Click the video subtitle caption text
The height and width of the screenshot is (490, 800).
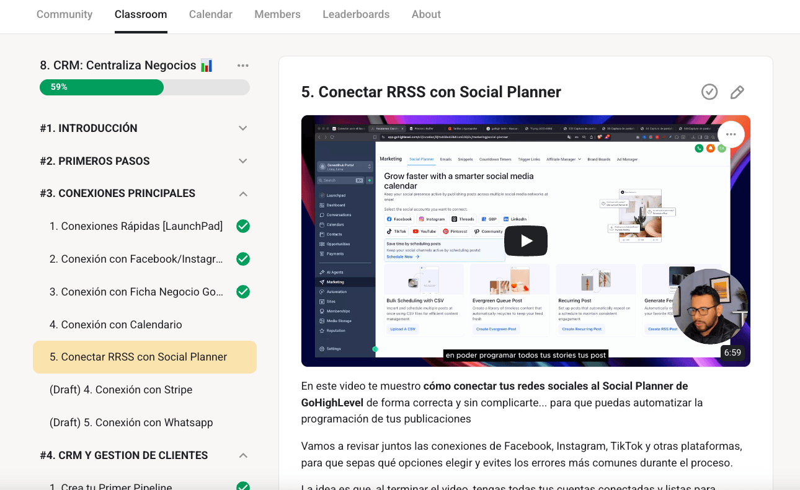(x=526, y=355)
